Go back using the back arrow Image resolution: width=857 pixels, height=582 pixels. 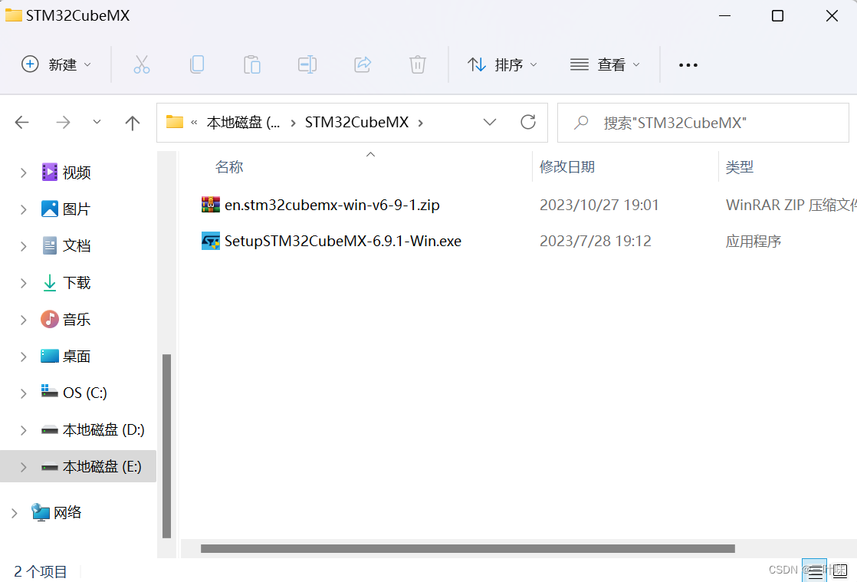22,122
